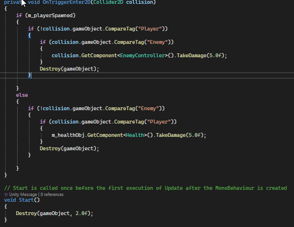The width and height of the screenshot is (294, 227).
Task: Click the Collider2D parameter type
Action: 108,2
